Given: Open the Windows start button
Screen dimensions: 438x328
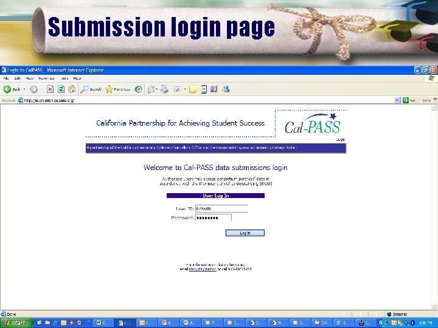Looking at the screenshot, I should click(16, 323).
